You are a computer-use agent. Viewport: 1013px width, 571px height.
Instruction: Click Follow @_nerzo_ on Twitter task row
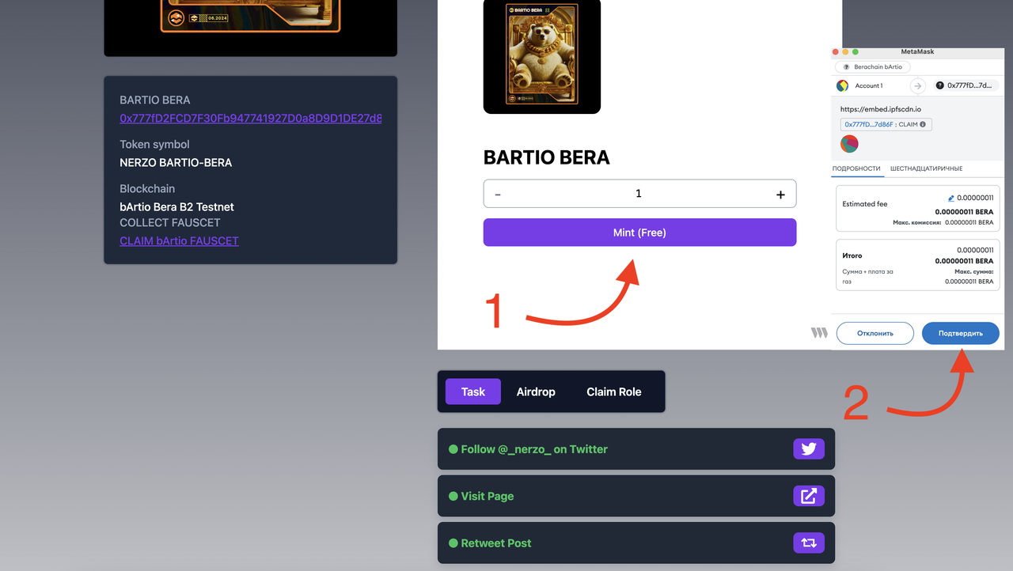(636, 449)
